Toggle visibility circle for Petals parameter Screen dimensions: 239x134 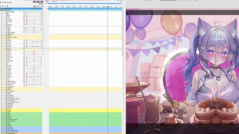(1, 14)
